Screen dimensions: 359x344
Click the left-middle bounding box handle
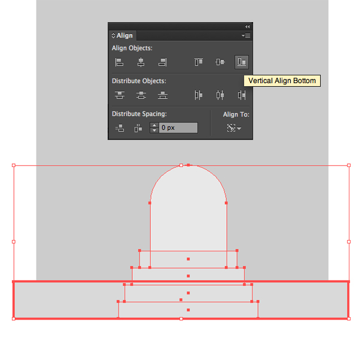tap(14, 242)
